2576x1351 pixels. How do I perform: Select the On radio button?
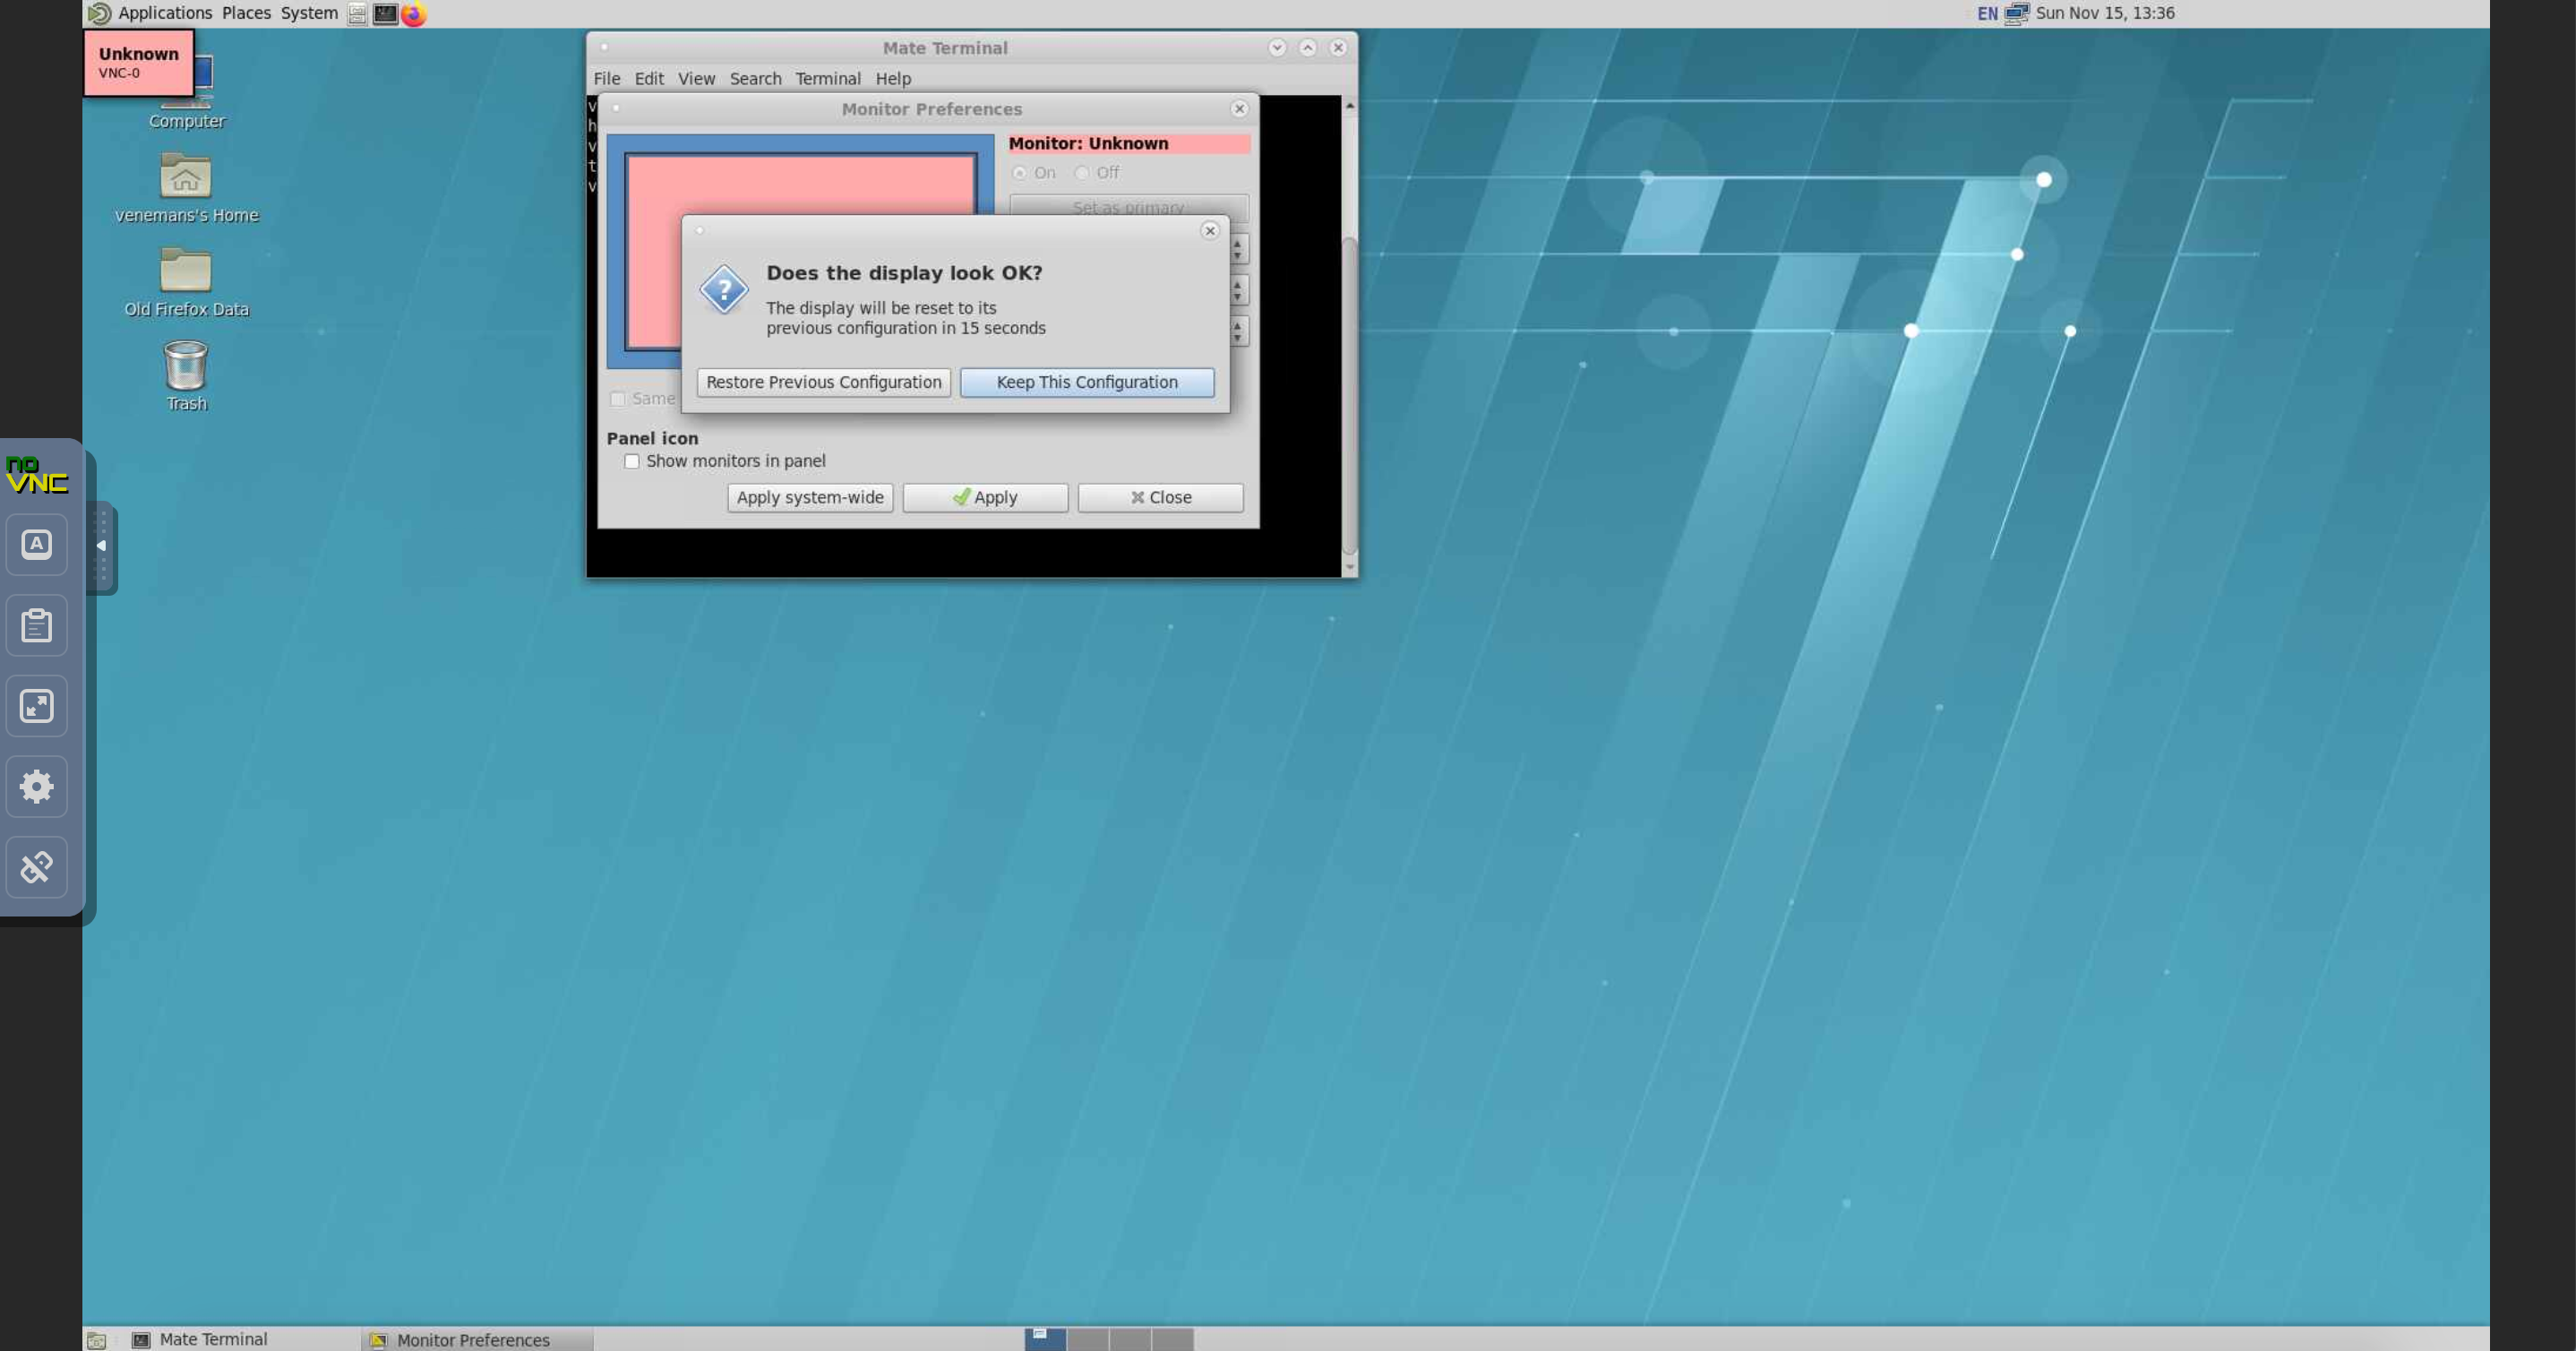1019,173
